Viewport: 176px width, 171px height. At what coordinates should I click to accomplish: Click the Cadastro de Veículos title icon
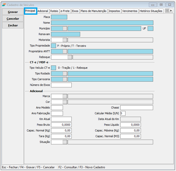point(4,5)
